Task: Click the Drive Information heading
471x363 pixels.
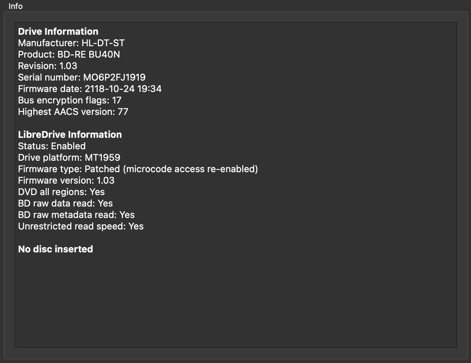Action: 58,32
